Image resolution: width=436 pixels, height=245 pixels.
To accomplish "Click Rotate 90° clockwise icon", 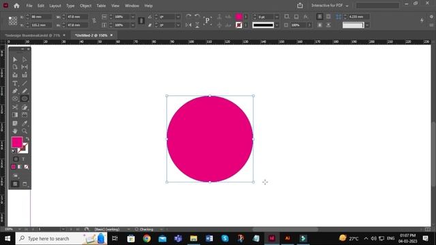I will click(x=189, y=16).
